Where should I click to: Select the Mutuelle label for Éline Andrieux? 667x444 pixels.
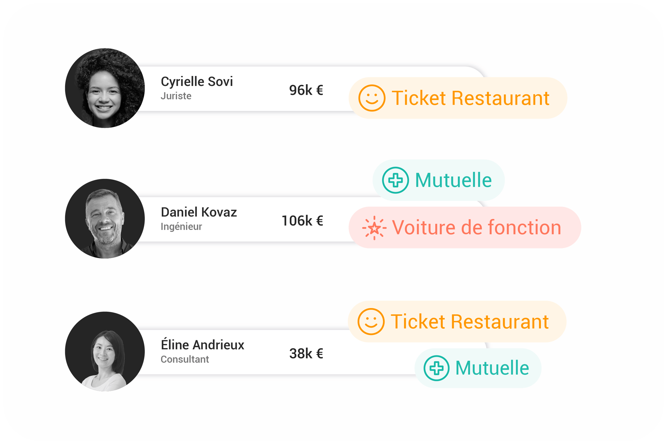coord(492,368)
